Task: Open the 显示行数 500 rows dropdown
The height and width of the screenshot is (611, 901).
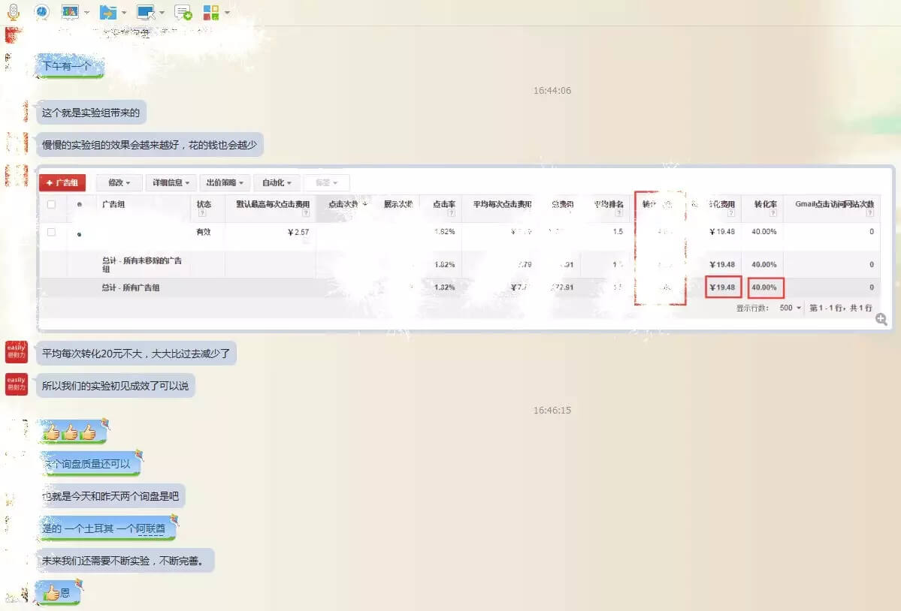Action: 790,308
